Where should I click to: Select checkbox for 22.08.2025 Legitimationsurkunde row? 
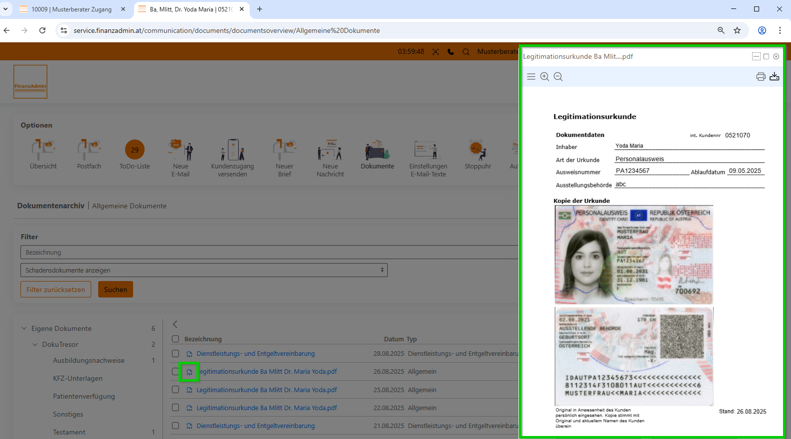175,408
